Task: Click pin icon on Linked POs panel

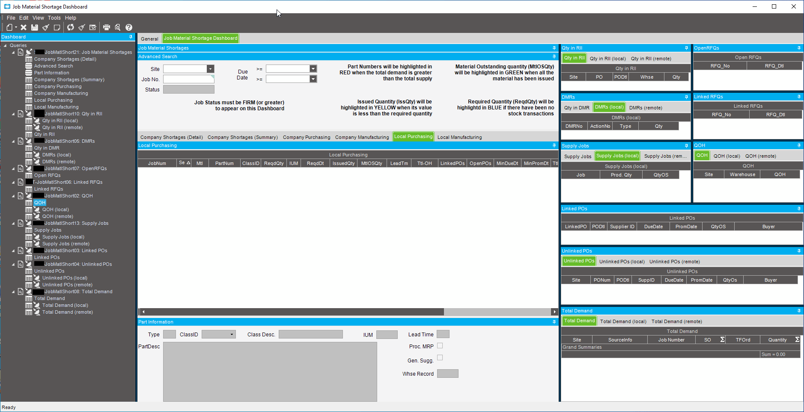Action: click(799, 209)
